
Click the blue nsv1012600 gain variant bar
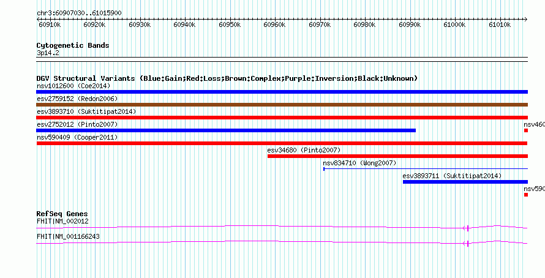282,92
